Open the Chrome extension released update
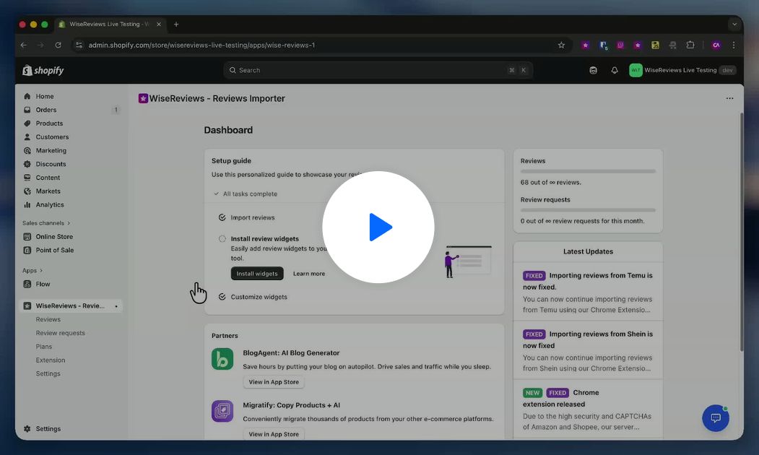The height and width of the screenshot is (455, 759). pos(588,409)
